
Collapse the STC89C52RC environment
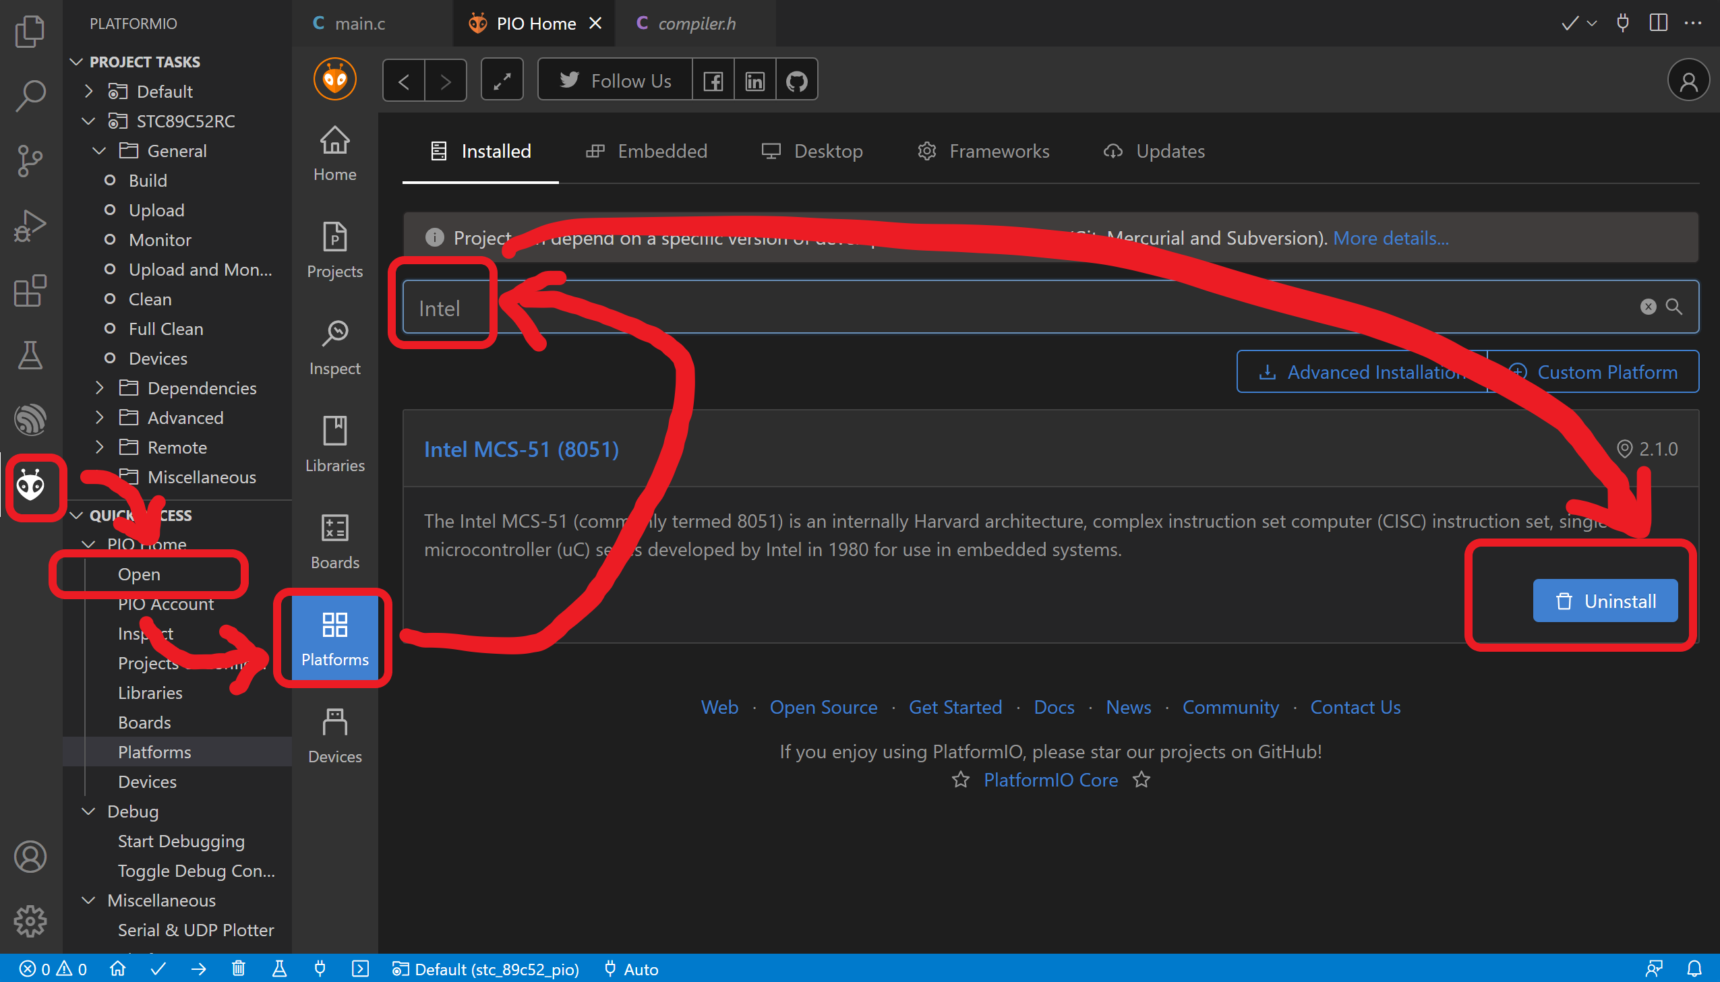click(x=88, y=121)
